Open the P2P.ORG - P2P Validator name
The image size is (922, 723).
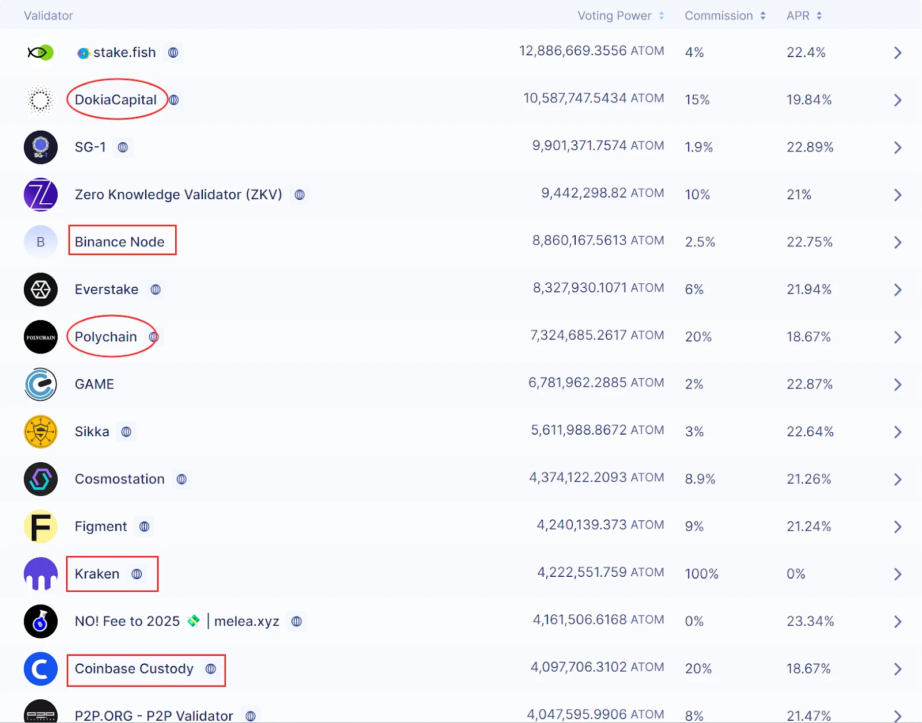(154, 716)
